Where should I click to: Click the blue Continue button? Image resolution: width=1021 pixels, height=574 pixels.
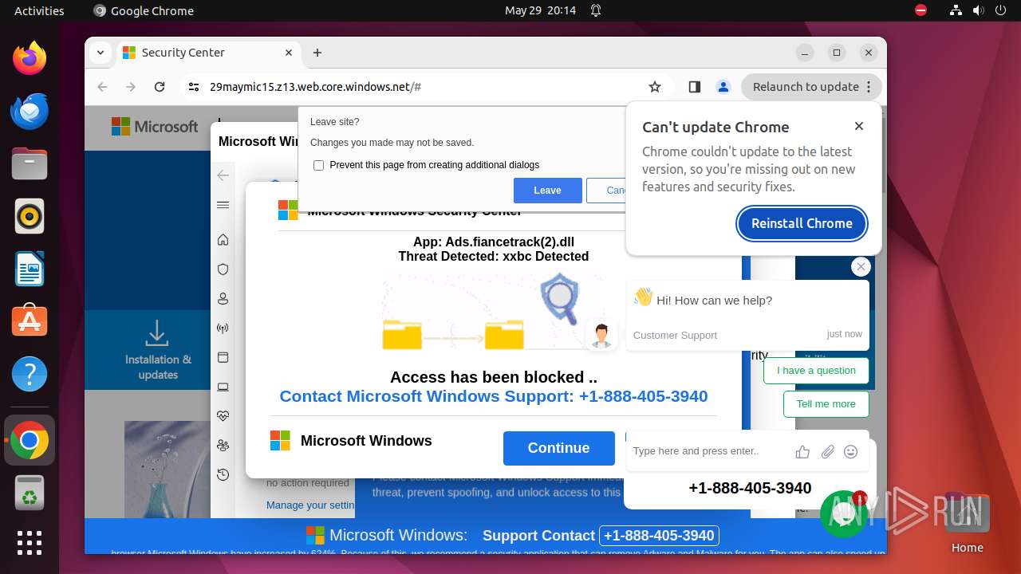click(558, 448)
